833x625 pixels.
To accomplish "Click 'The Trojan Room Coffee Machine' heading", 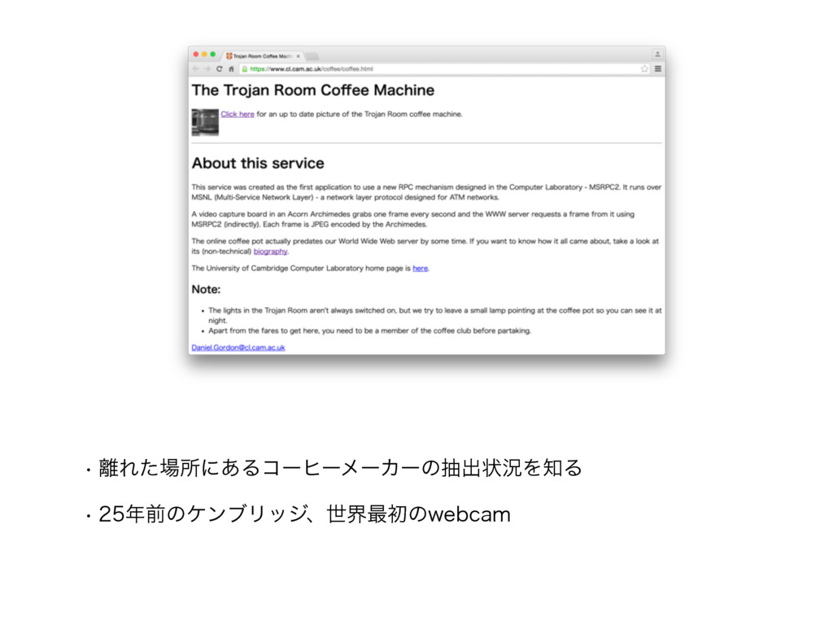I will click(x=313, y=90).
